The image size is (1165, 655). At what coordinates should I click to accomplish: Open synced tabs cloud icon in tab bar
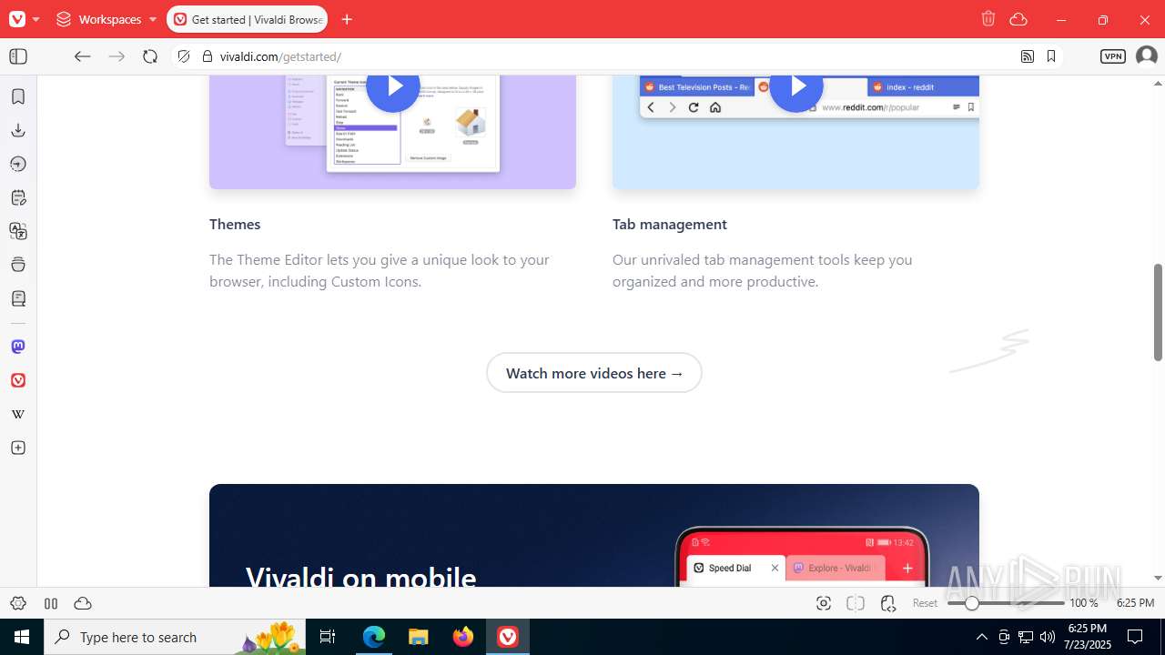click(x=1018, y=19)
